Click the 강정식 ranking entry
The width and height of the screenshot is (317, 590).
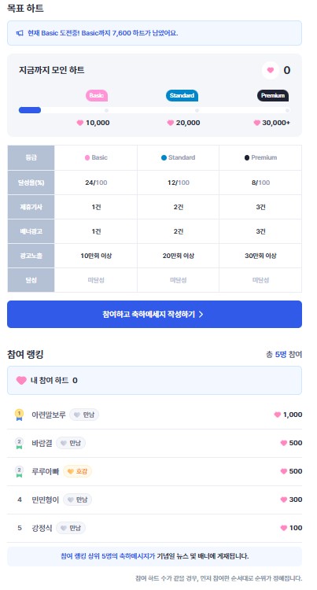(x=154, y=528)
